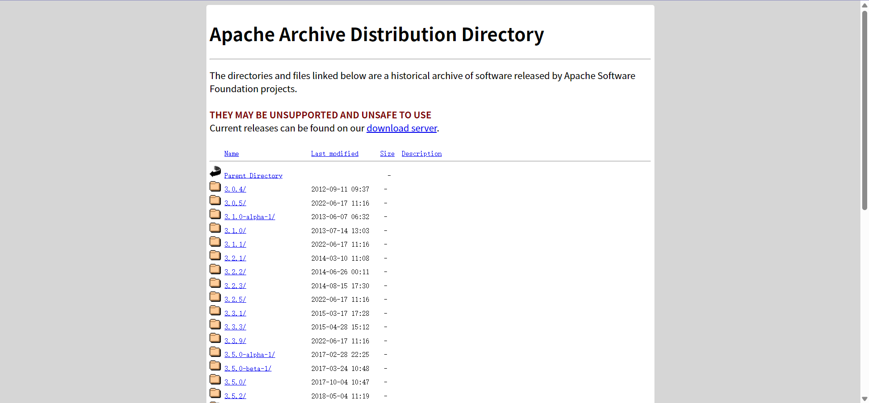
Task: Open the 3.0.5/ directory link
Action: point(235,203)
